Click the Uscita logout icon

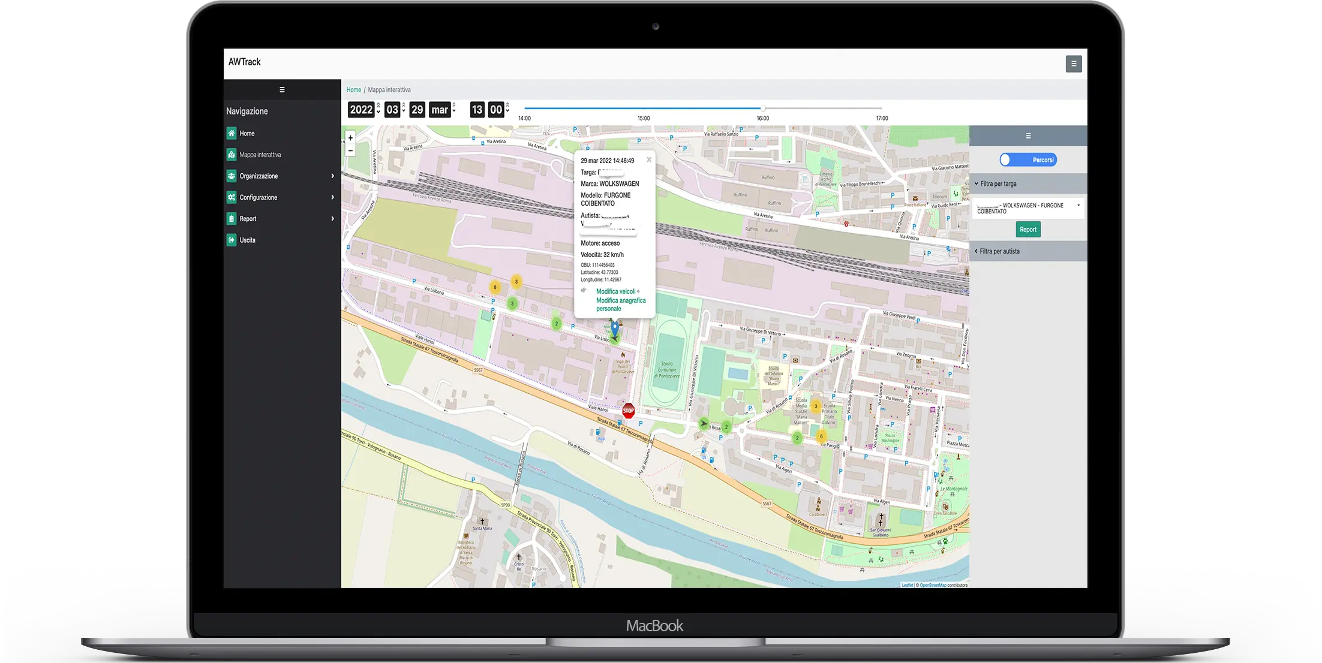[x=232, y=240]
